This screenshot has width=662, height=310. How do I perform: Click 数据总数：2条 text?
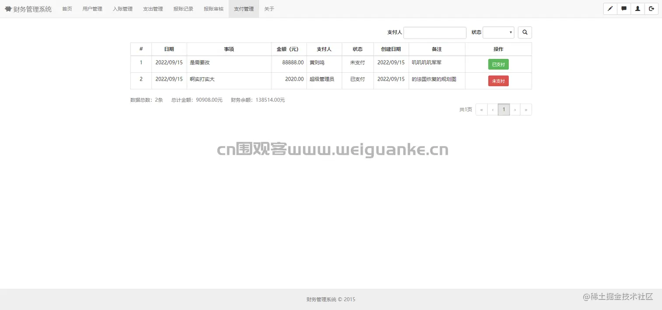tap(147, 100)
